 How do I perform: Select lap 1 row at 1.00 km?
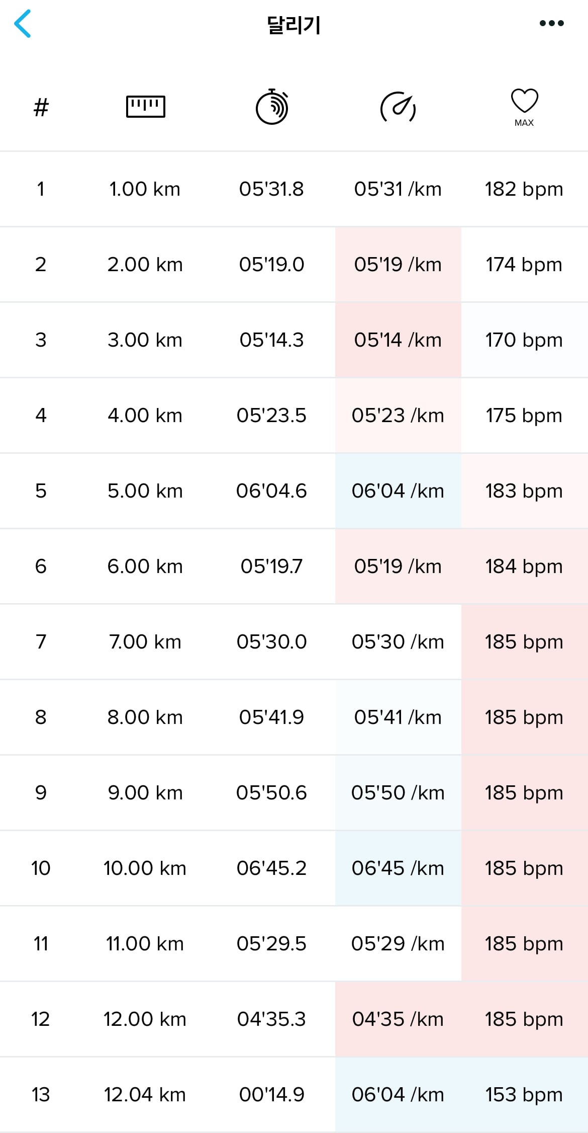pos(294,189)
